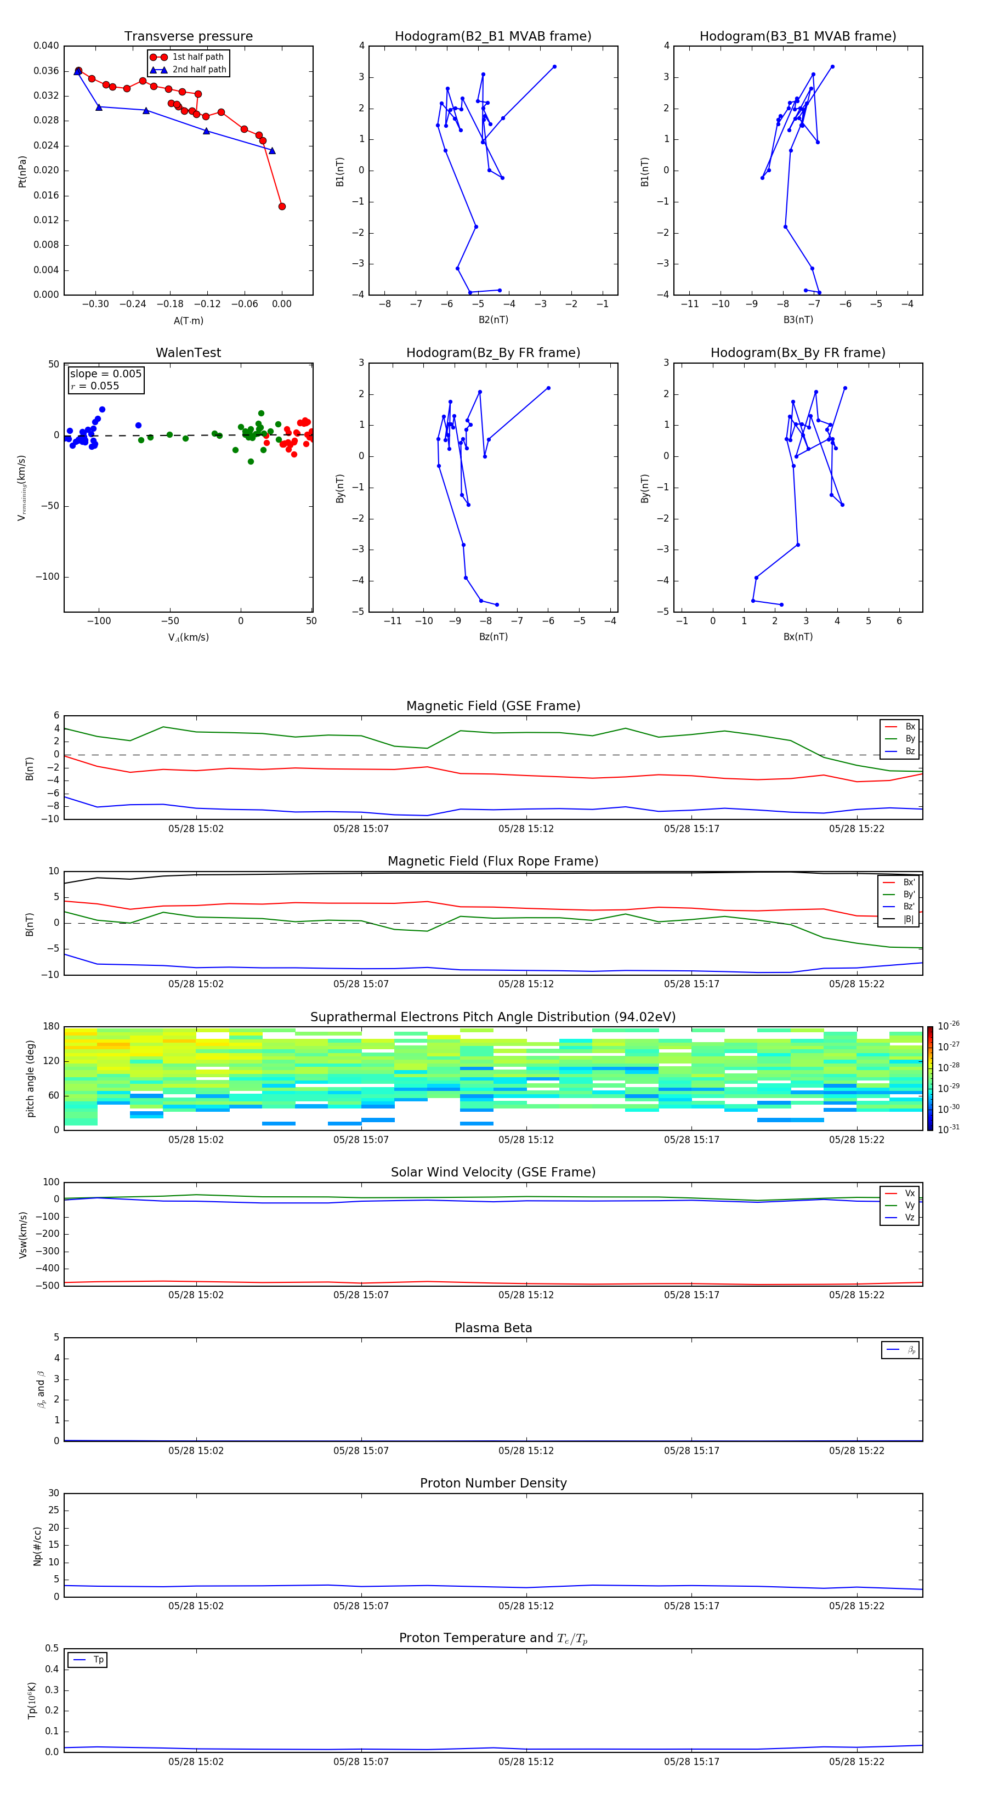The image size is (987, 1810).
Task: Click the beta-p legend in Plasma Beta plot
Action: click(900, 1350)
